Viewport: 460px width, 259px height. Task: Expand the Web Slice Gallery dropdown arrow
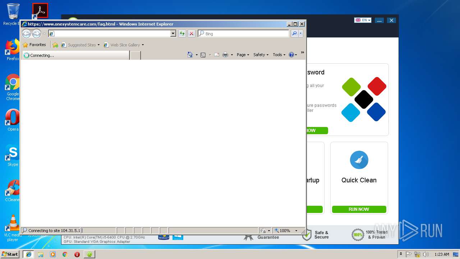(143, 45)
